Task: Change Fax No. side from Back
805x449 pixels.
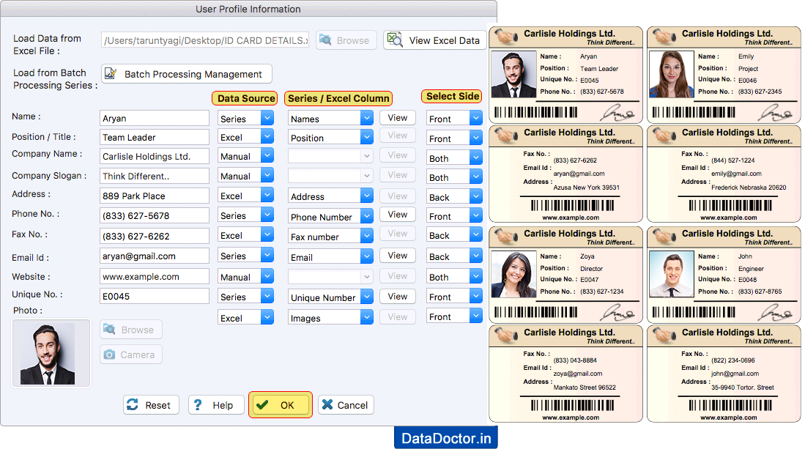Action: (x=454, y=236)
